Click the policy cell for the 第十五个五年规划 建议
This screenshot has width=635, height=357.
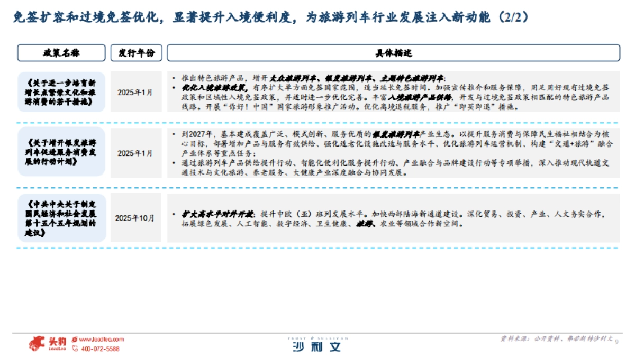click(x=62, y=217)
